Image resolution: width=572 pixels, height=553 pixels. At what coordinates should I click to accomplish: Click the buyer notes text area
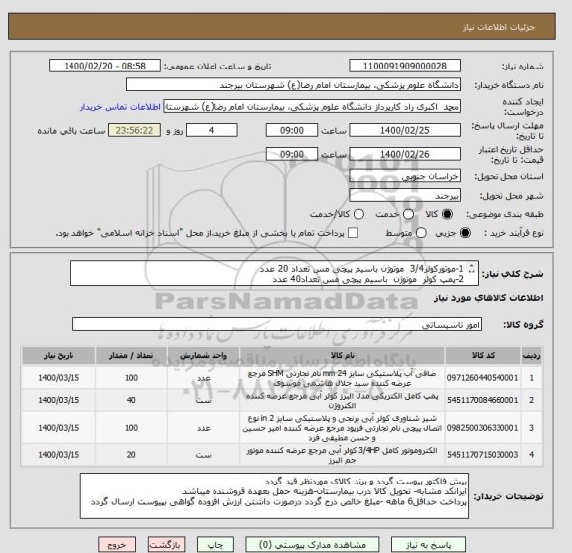tap(274, 496)
